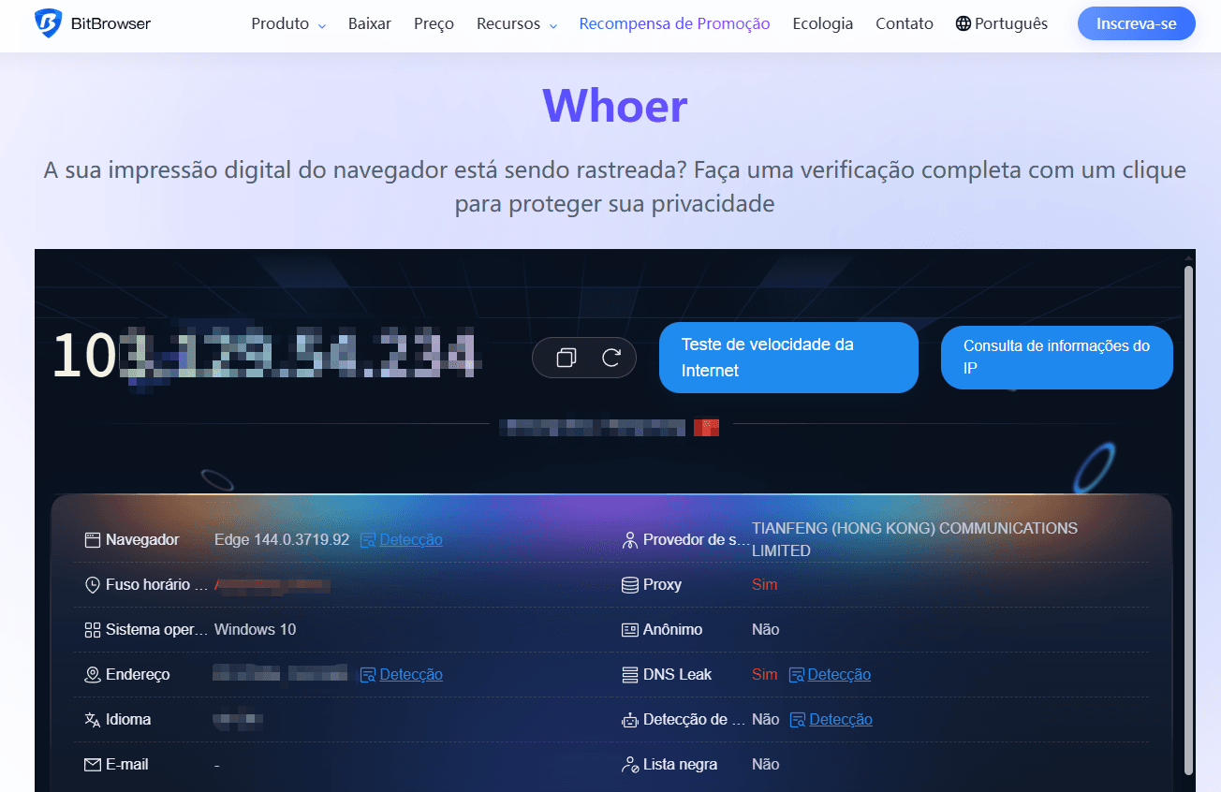
Task: Click the location pin icon beside Endereço
Action: (x=91, y=674)
